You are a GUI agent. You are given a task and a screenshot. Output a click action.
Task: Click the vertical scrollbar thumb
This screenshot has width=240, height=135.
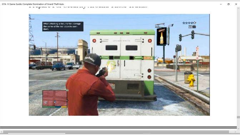238,117
